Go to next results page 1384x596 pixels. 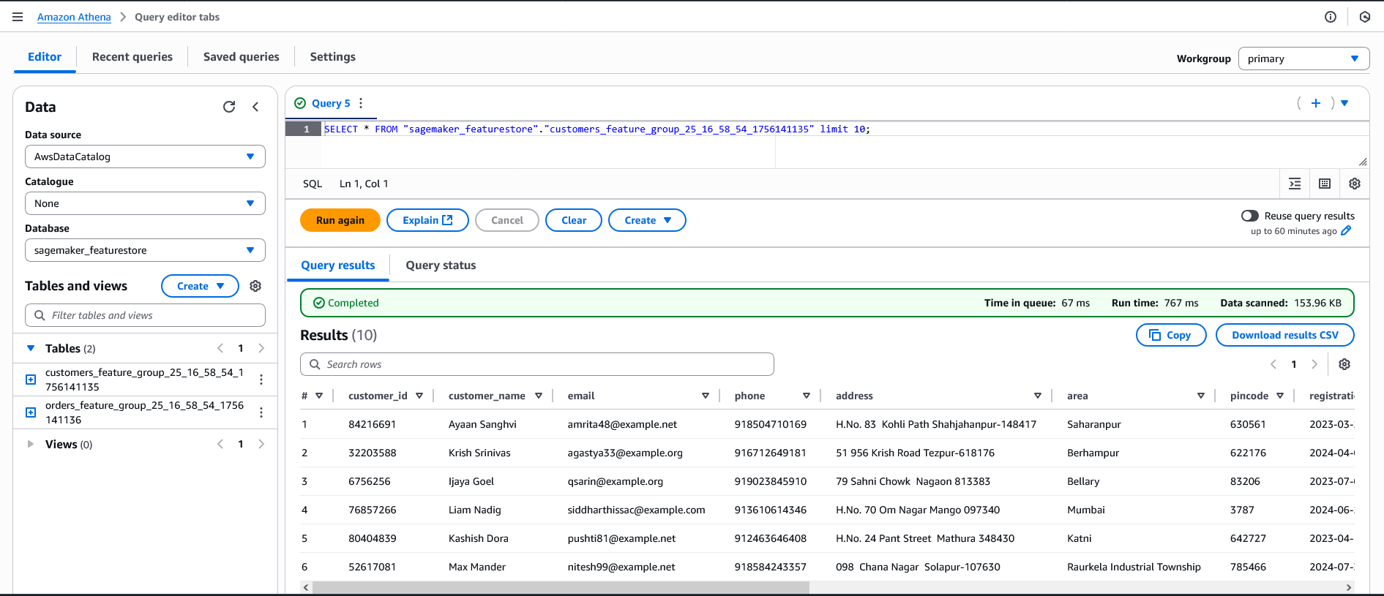[1314, 364]
